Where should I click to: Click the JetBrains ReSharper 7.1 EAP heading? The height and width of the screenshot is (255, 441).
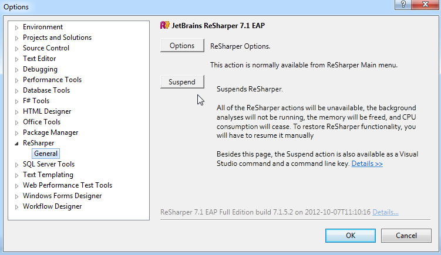pyautogui.click(x=218, y=26)
